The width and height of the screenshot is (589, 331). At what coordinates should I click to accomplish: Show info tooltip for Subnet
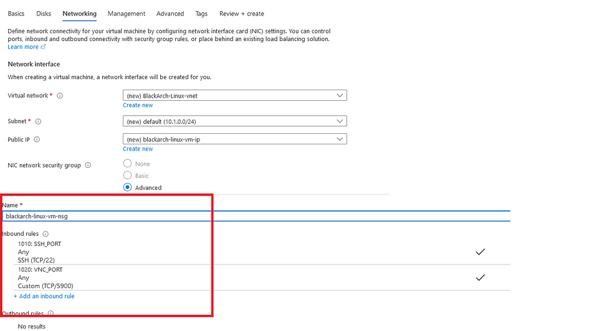pos(38,121)
